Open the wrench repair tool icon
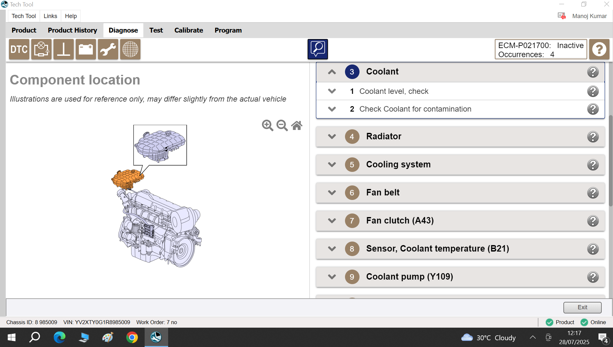Image resolution: width=613 pixels, height=347 pixels. [x=108, y=49]
